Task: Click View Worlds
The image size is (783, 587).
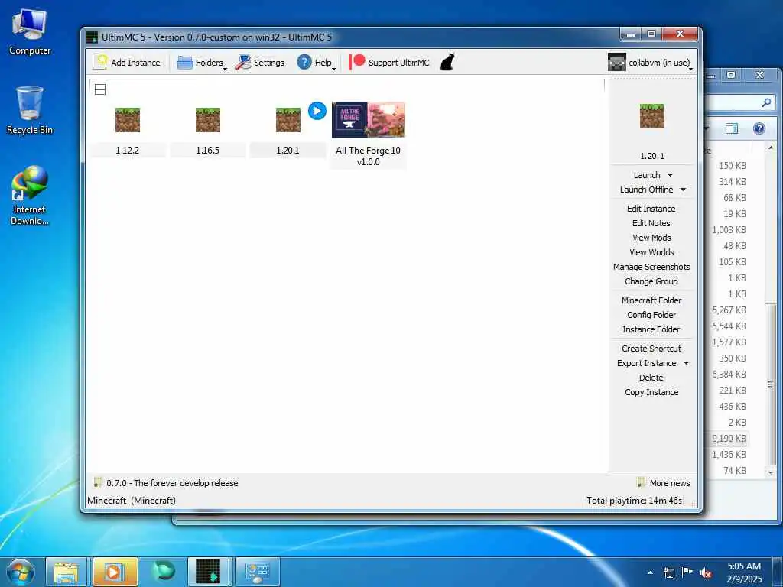Action: click(x=651, y=252)
